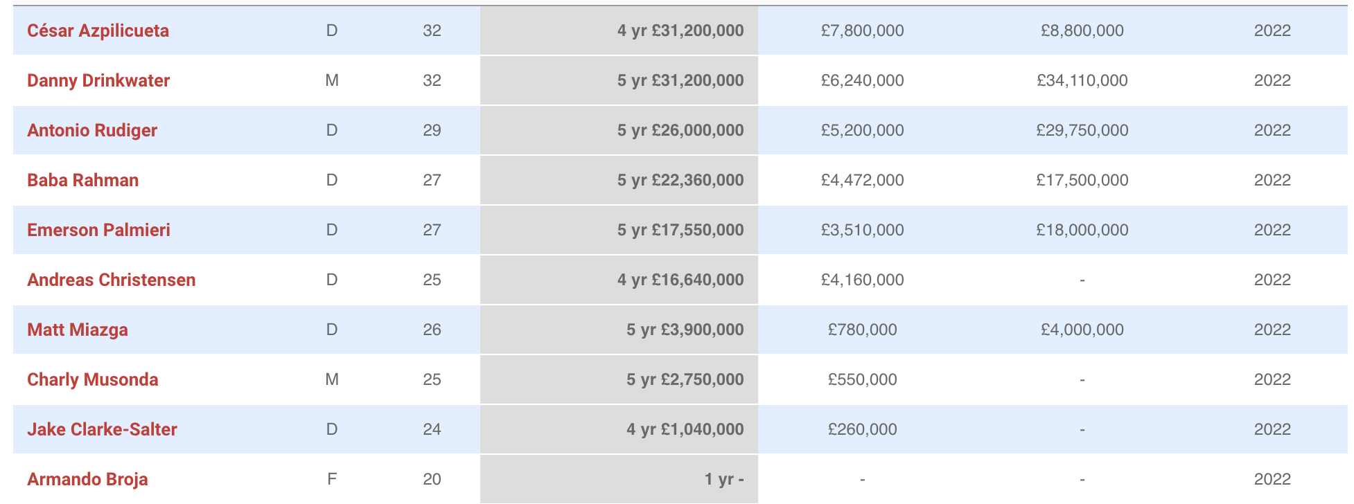
Task: Select Rudiger's 5 yr £26,000,000 contract cell
Action: click(x=680, y=130)
